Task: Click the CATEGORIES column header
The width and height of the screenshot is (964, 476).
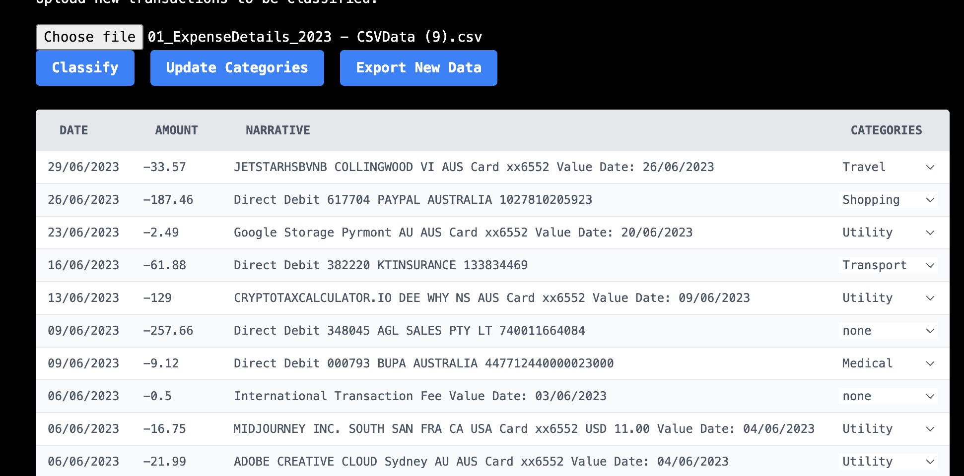Action: point(886,130)
